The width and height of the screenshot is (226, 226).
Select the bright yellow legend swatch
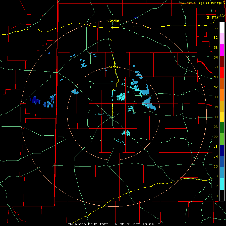tap(222, 117)
